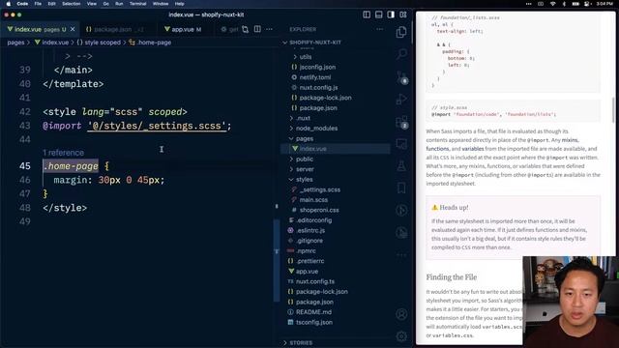Image resolution: width=619 pixels, height=348 pixels.
Task: Open the Bookmarks view in the activity bar
Action: pos(401,188)
